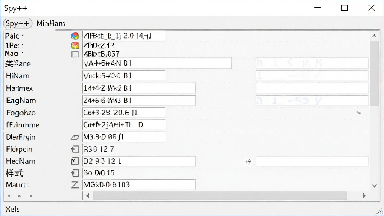This screenshot has height=216, width=384.
Task: Click the Paic value input field
Action: coord(124,36)
